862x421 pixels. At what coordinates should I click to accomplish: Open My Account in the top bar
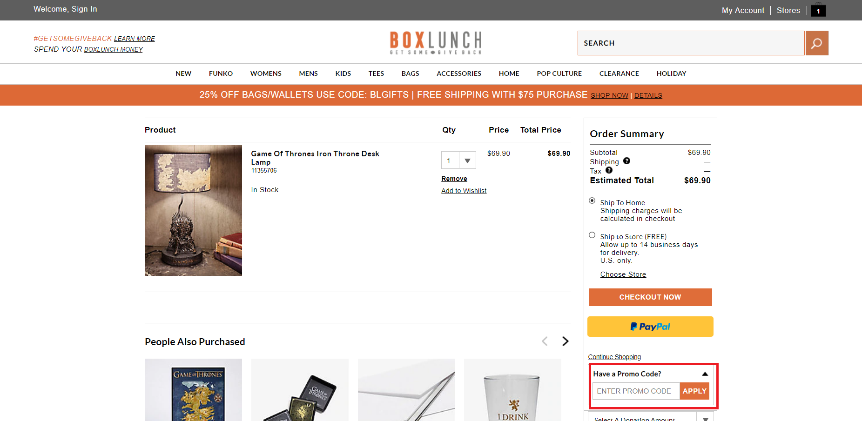(x=743, y=10)
